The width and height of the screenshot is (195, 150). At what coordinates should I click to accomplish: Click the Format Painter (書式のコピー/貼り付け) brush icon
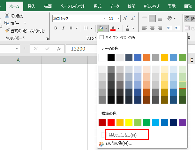pyautogui.click(x=7, y=31)
